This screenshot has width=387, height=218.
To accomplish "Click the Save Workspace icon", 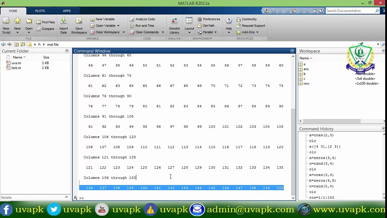I will pyautogui.click(x=79, y=21).
